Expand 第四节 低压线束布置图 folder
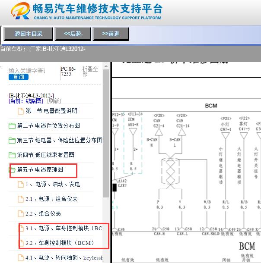This screenshot has height=263, width=261. [45, 155]
